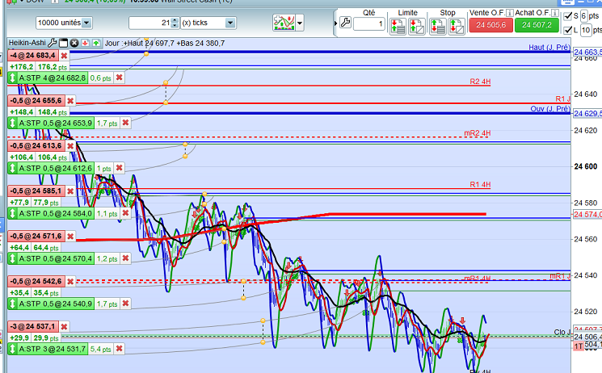Click the Heikin-Ashi label
Viewport: 602px width, 373px height.
27,43
